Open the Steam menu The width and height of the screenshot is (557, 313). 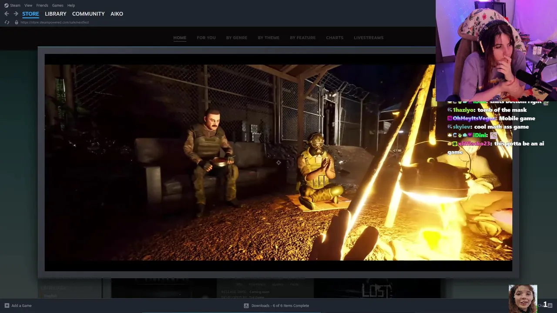tap(15, 5)
